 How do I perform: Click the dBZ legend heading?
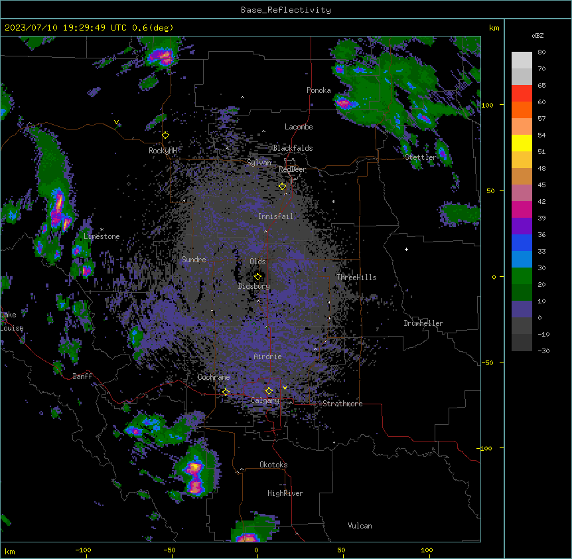click(537, 36)
